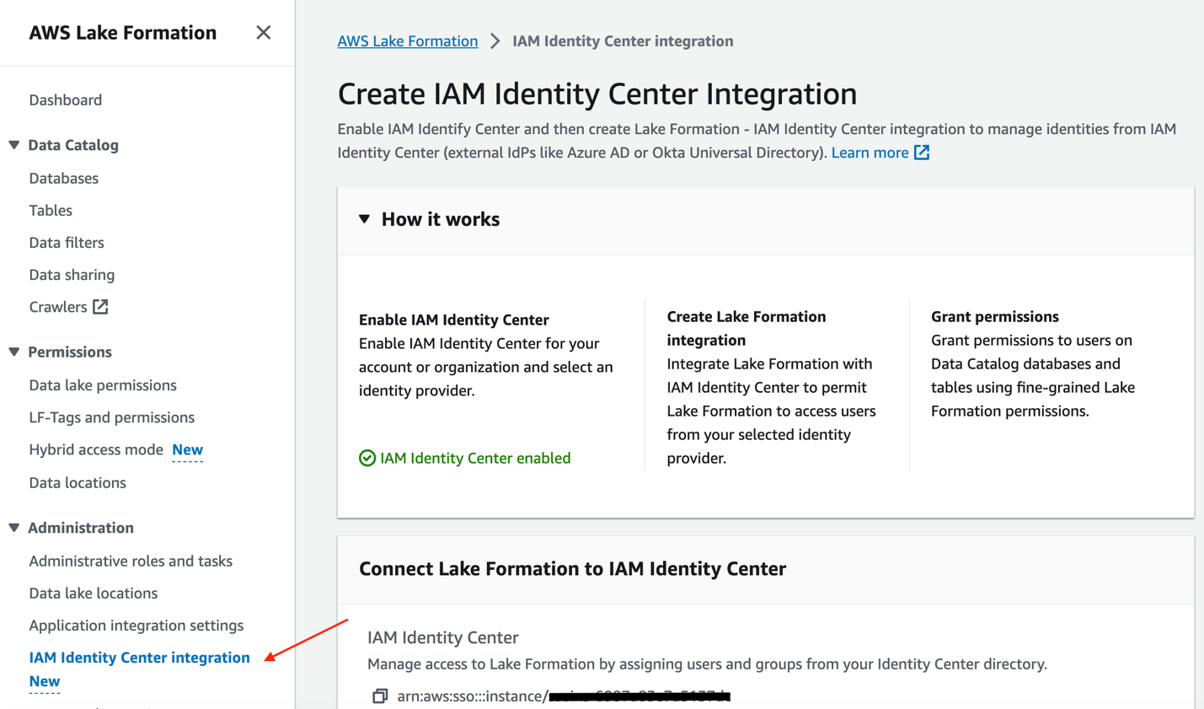Open the Tables page

pyautogui.click(x=51, y=210)
